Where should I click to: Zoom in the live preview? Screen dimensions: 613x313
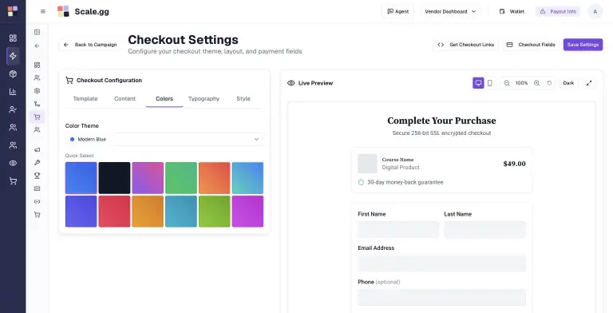(536, 83)
